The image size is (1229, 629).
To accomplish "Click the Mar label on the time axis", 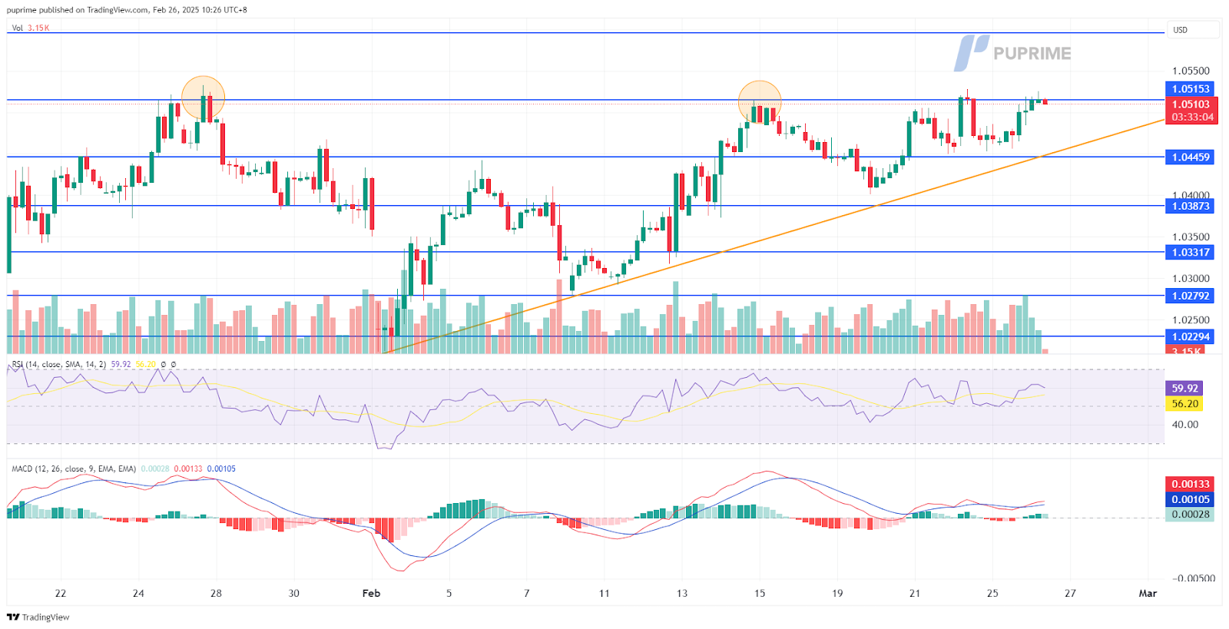I will [1148, 594].
